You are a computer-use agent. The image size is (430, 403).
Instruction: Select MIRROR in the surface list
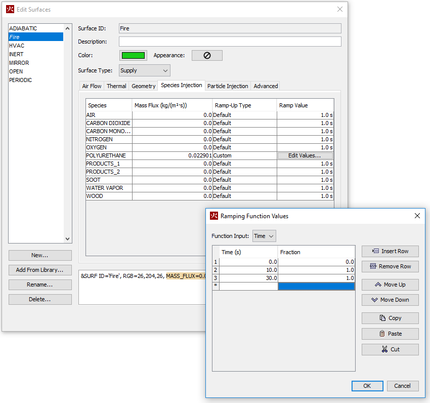36,63
